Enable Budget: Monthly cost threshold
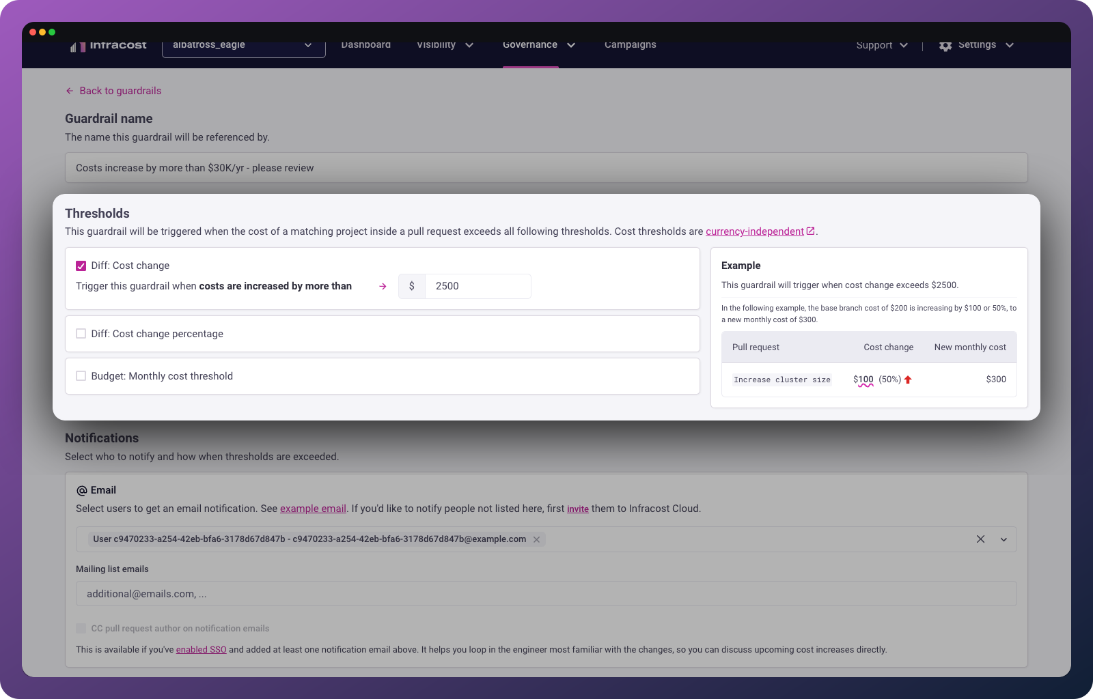 pos(81,376)
